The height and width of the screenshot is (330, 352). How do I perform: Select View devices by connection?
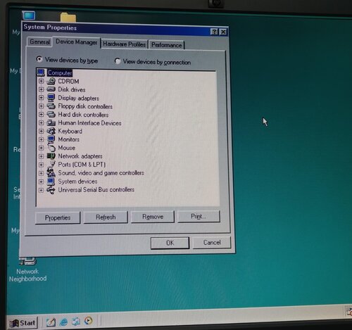pyautogui.click(x=153, y=62)
